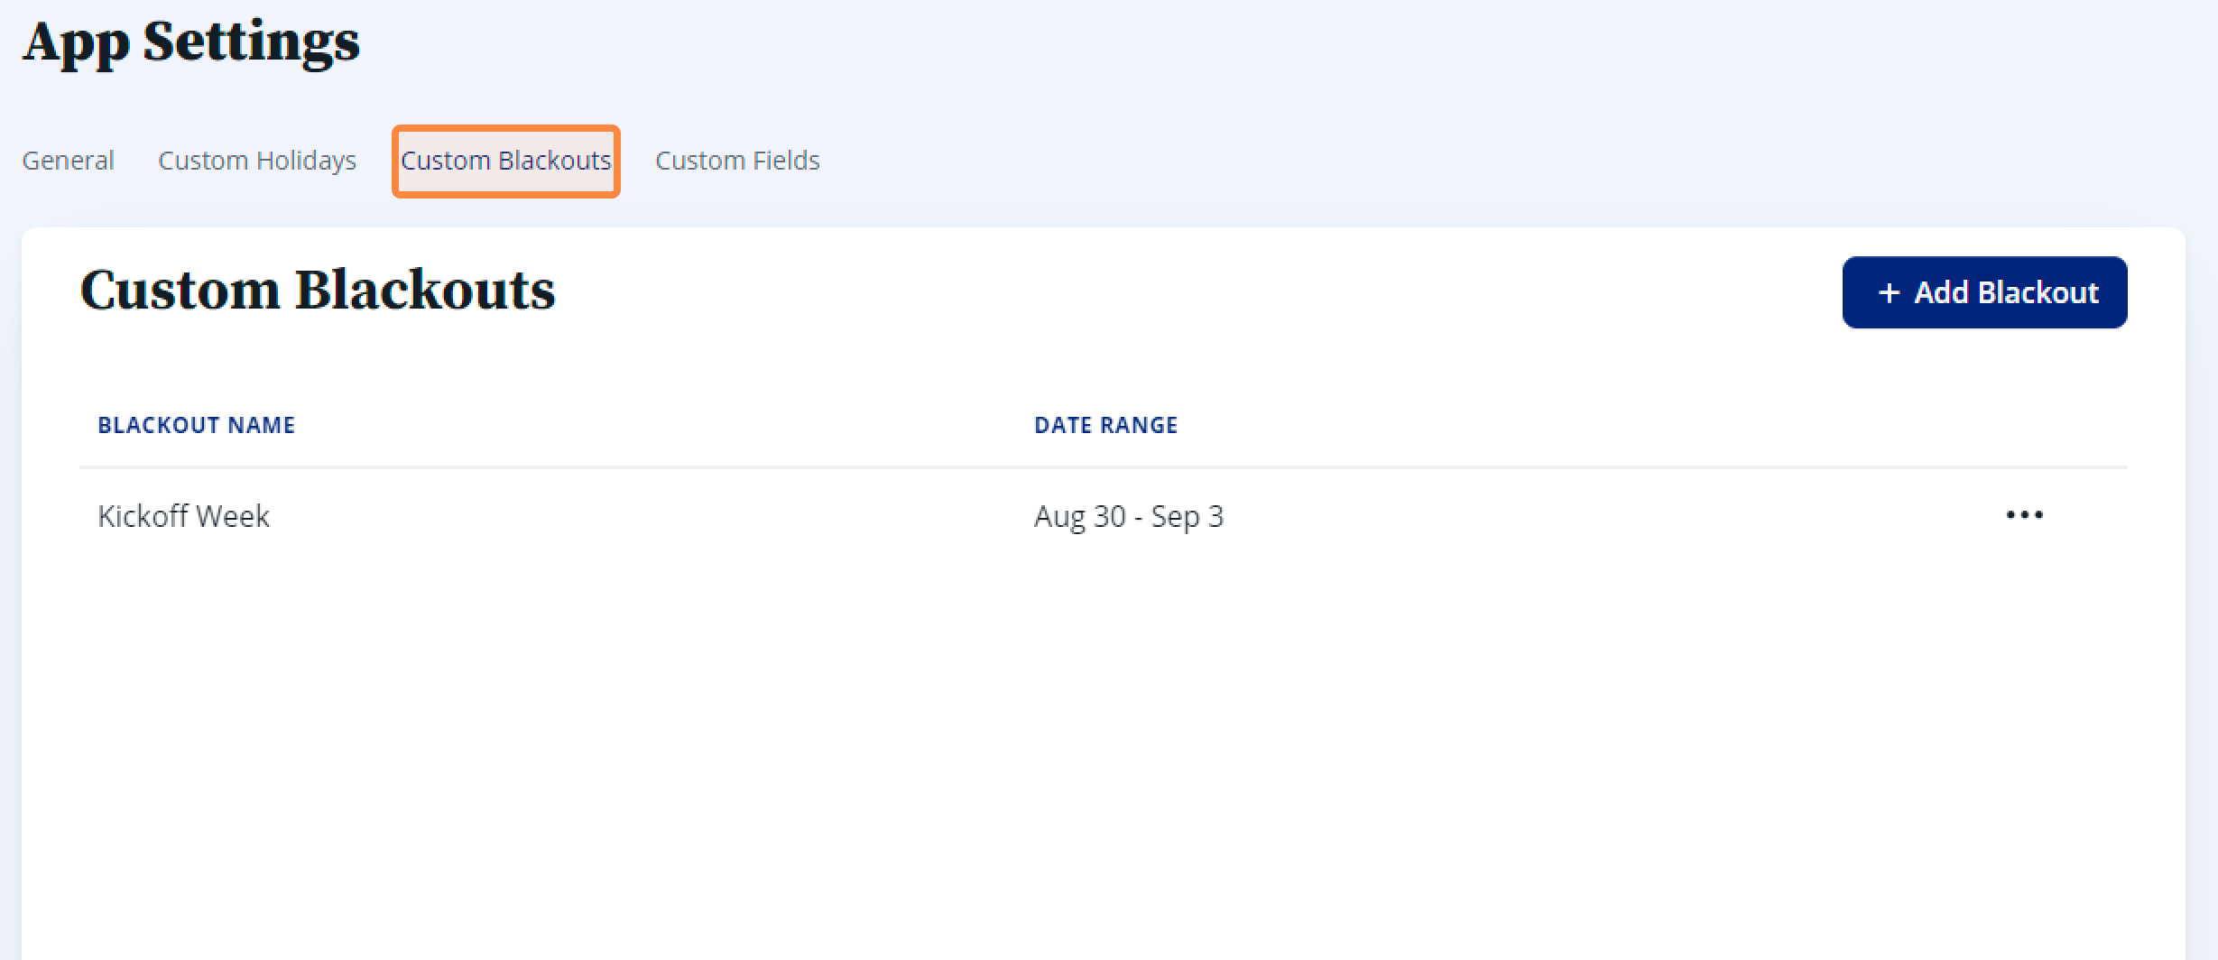Open the Custom Holidays tab
The height and width of the screenshot is (960, 2218).
pos(257,161)
